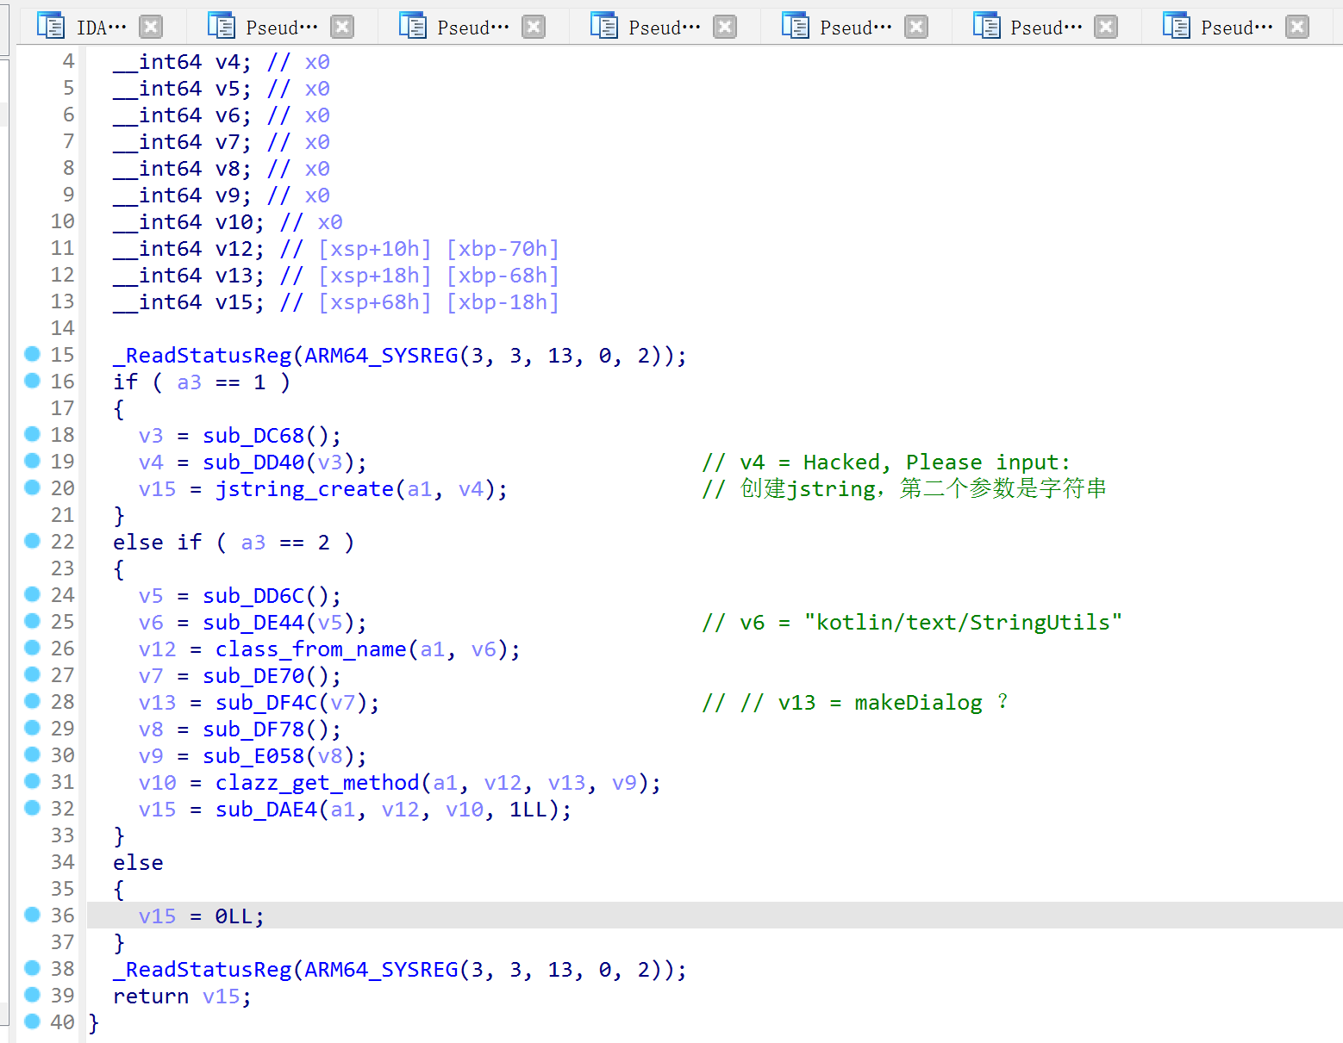Close the first Pseudocode tab

(x=342, y=27)
